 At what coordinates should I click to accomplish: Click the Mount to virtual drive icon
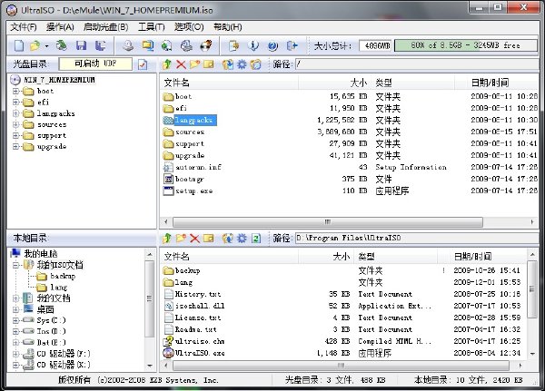tap(186, 45)
